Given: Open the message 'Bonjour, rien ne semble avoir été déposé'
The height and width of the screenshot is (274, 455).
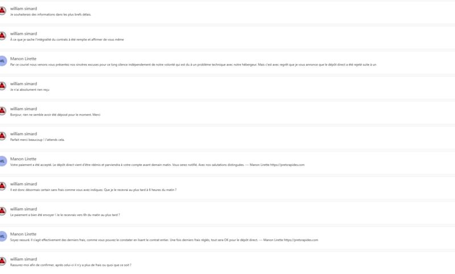Looking at the screenshot, I should coord(227,111).
